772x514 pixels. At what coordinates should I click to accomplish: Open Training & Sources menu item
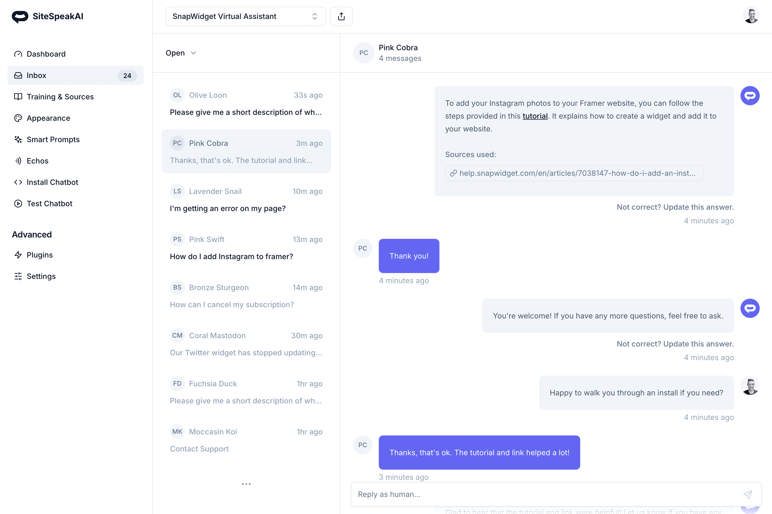click(x=60, y=97)
